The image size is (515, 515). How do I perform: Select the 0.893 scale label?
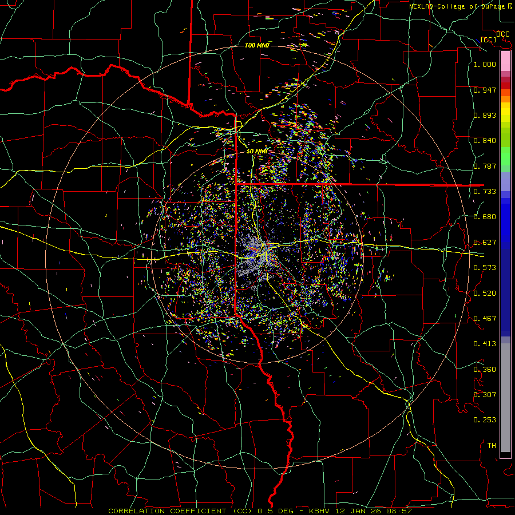[x=485, y=115]
